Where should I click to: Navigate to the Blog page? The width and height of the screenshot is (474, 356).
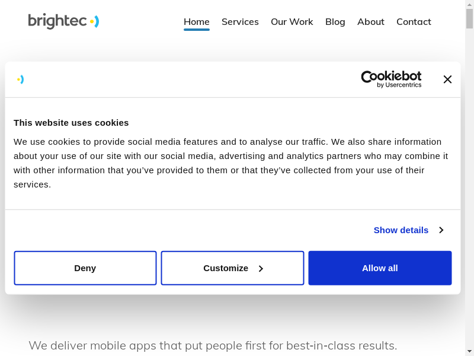[335, 22]
